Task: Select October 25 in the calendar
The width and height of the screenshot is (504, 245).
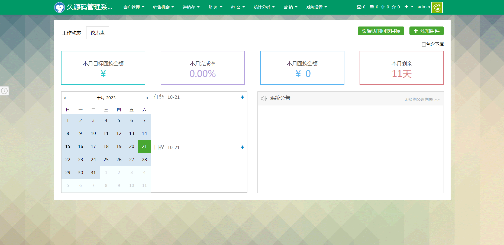Action: point(106,160)
